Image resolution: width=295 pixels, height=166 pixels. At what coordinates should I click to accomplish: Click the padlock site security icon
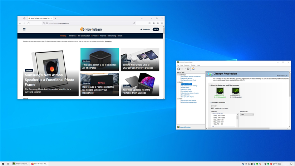pyautogui.click(x=47, y=23)
